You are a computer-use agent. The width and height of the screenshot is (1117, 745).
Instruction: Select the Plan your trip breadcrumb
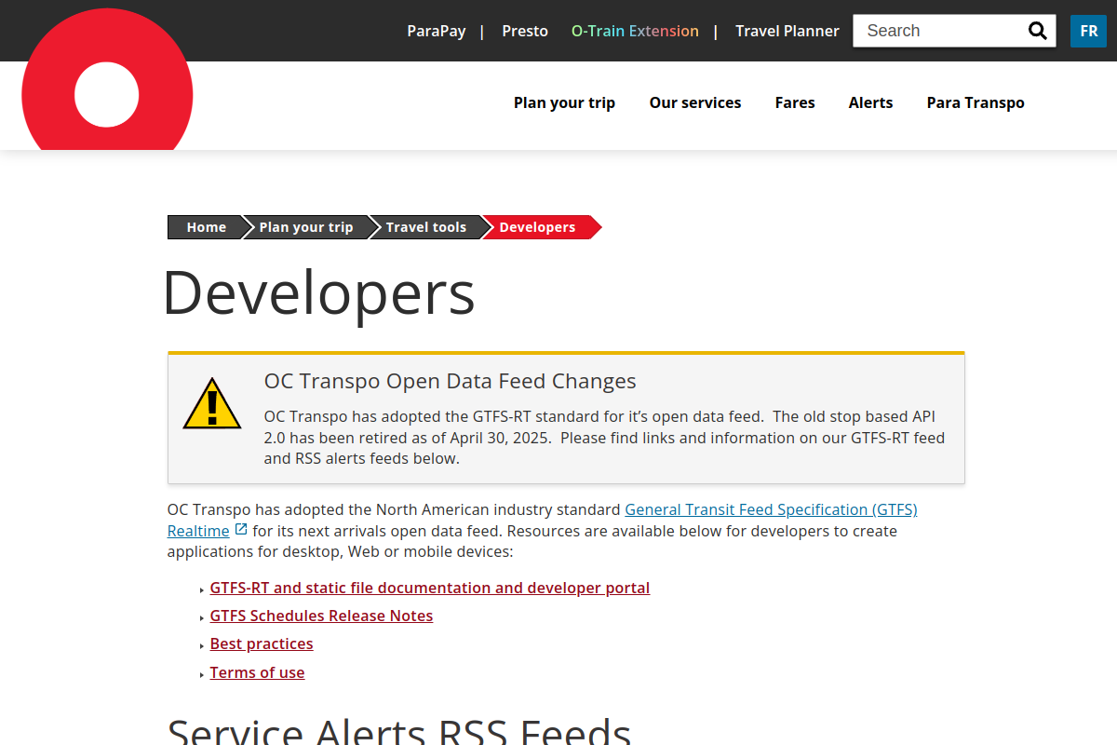tap(306, 227)
